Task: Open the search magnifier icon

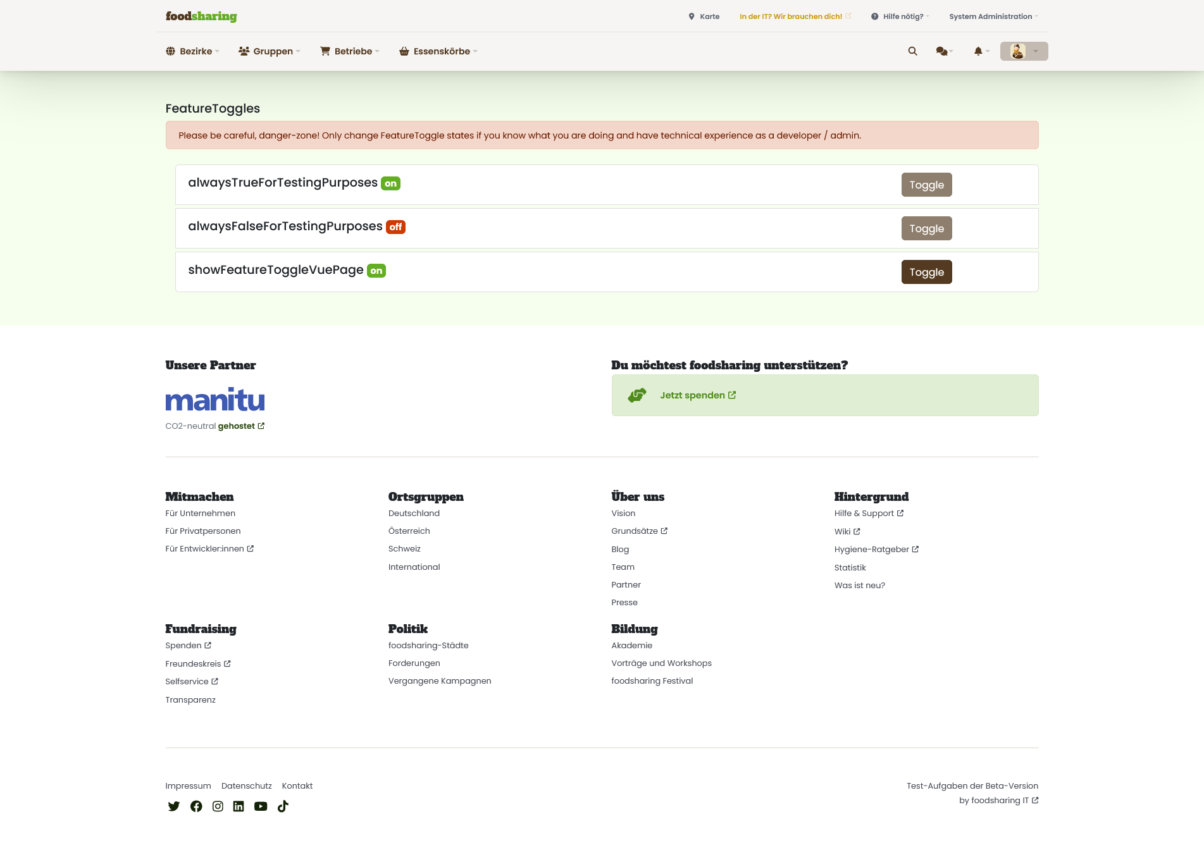Action: pyautogui.click(x=912, y=51)
